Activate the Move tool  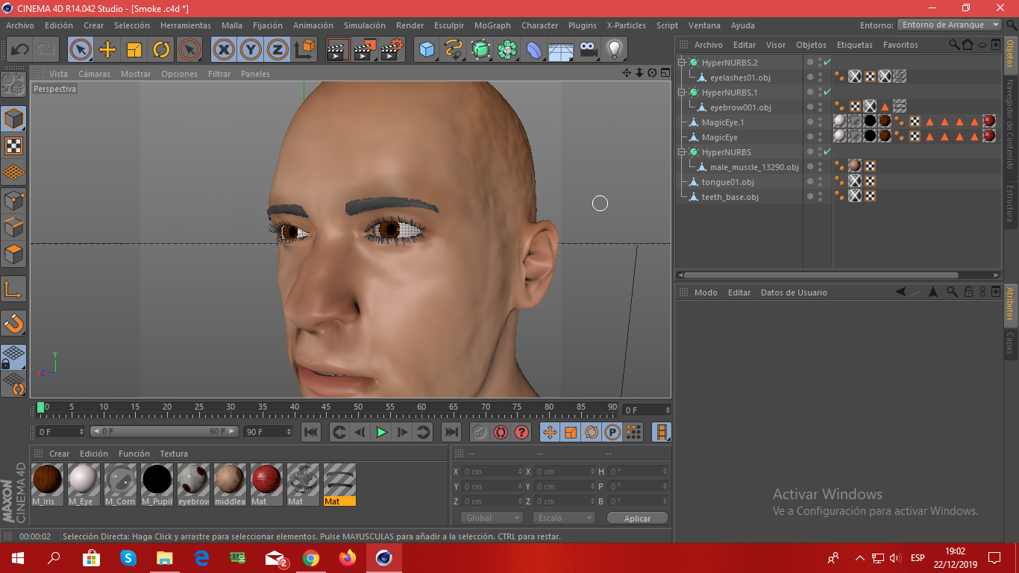coord(107,50)
